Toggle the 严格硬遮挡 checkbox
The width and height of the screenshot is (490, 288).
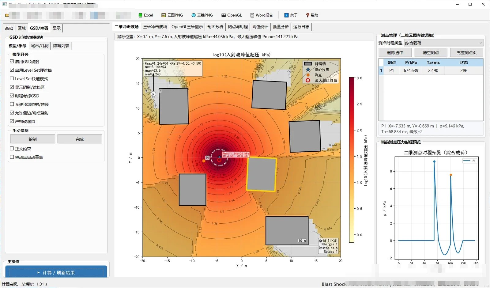pos(12,121)
